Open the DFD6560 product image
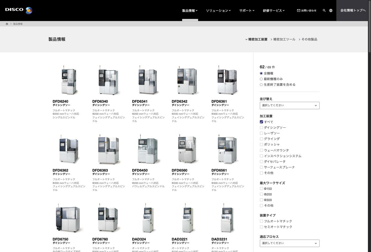Screen dimensions: 371x252 pyautogui.click(x=188, y=149)
